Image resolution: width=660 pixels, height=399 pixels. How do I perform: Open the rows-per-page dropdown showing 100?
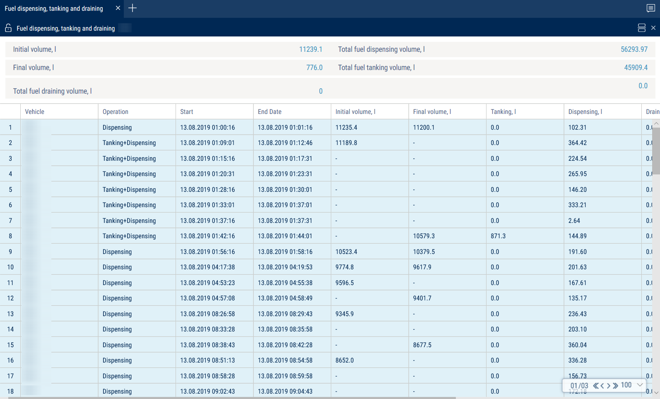coord(632,385)
